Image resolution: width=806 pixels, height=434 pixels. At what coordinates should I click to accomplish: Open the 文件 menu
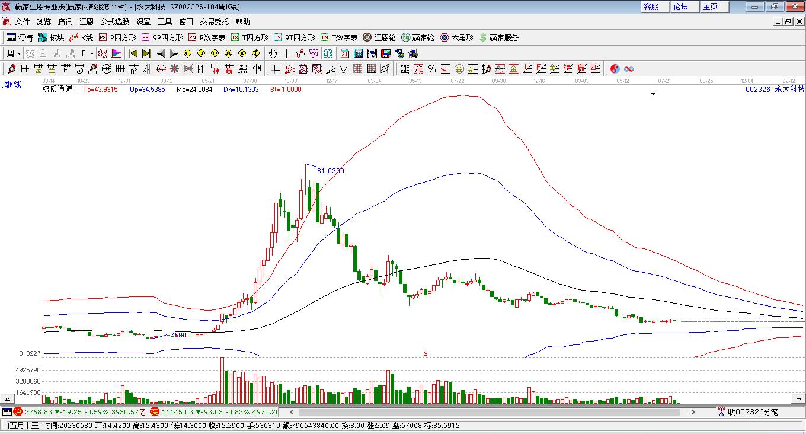(x=23, y=22)
